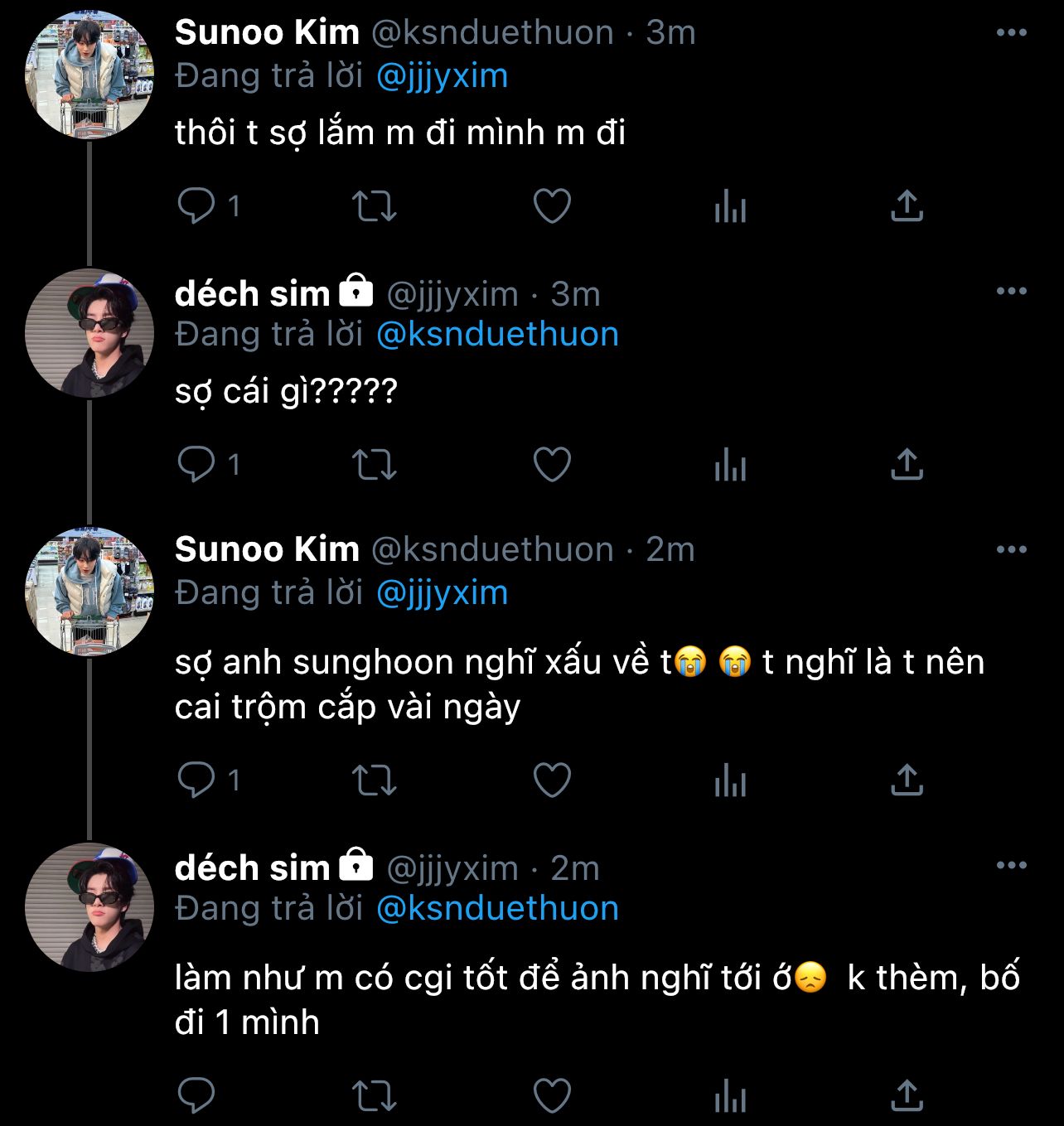Click the Sunoo Kim display name on third tweet
Viewport: 1064px width, 1126px height.
click(x=267, y=549)
